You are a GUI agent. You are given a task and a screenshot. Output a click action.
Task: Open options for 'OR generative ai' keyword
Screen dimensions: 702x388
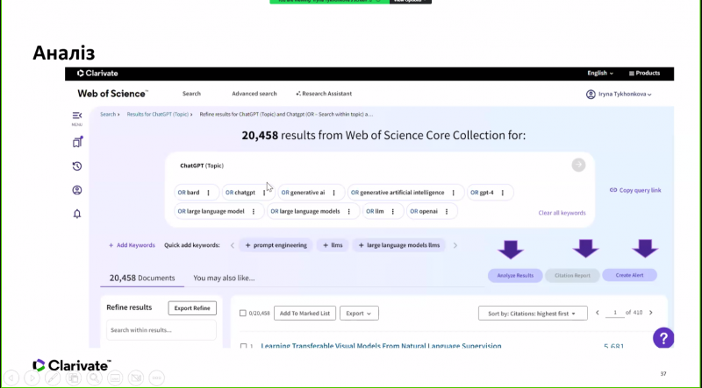(334, 193)
